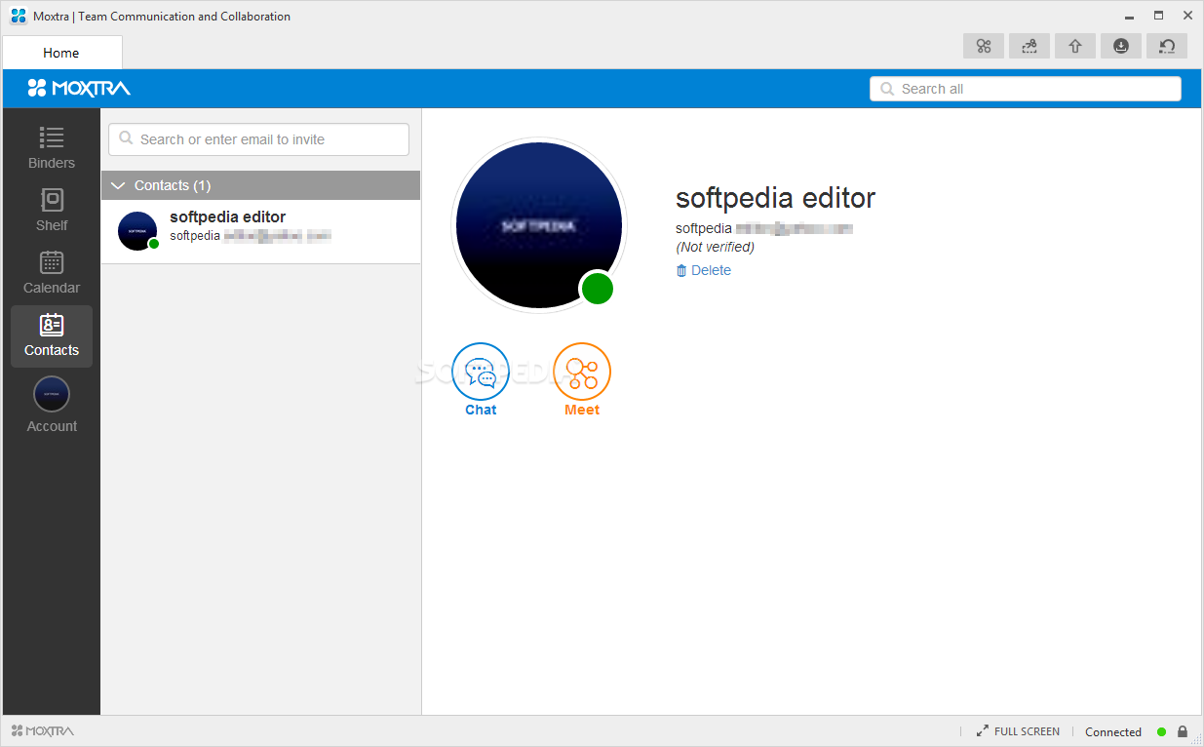Open the Shelf section
Image resolution: width=1204 pixels, height=747 pixels.
pyautogui.click(x=52, y=211)
